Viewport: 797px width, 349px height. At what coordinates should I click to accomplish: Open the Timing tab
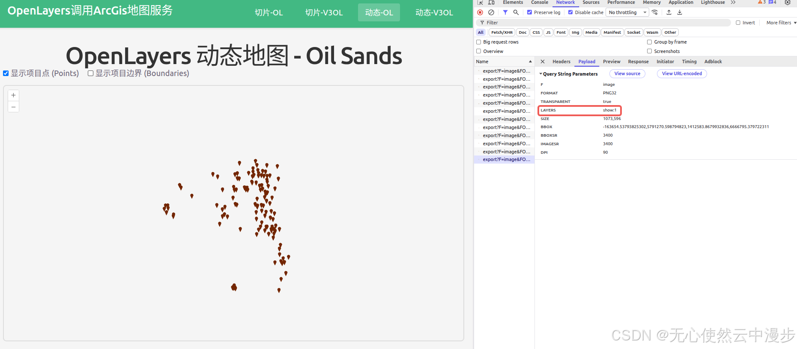689,62
